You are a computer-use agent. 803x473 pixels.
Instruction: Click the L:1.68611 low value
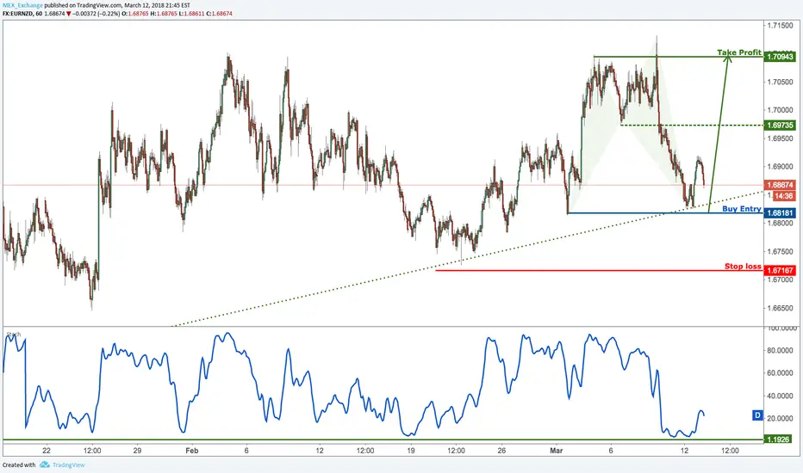coord(191,14)
